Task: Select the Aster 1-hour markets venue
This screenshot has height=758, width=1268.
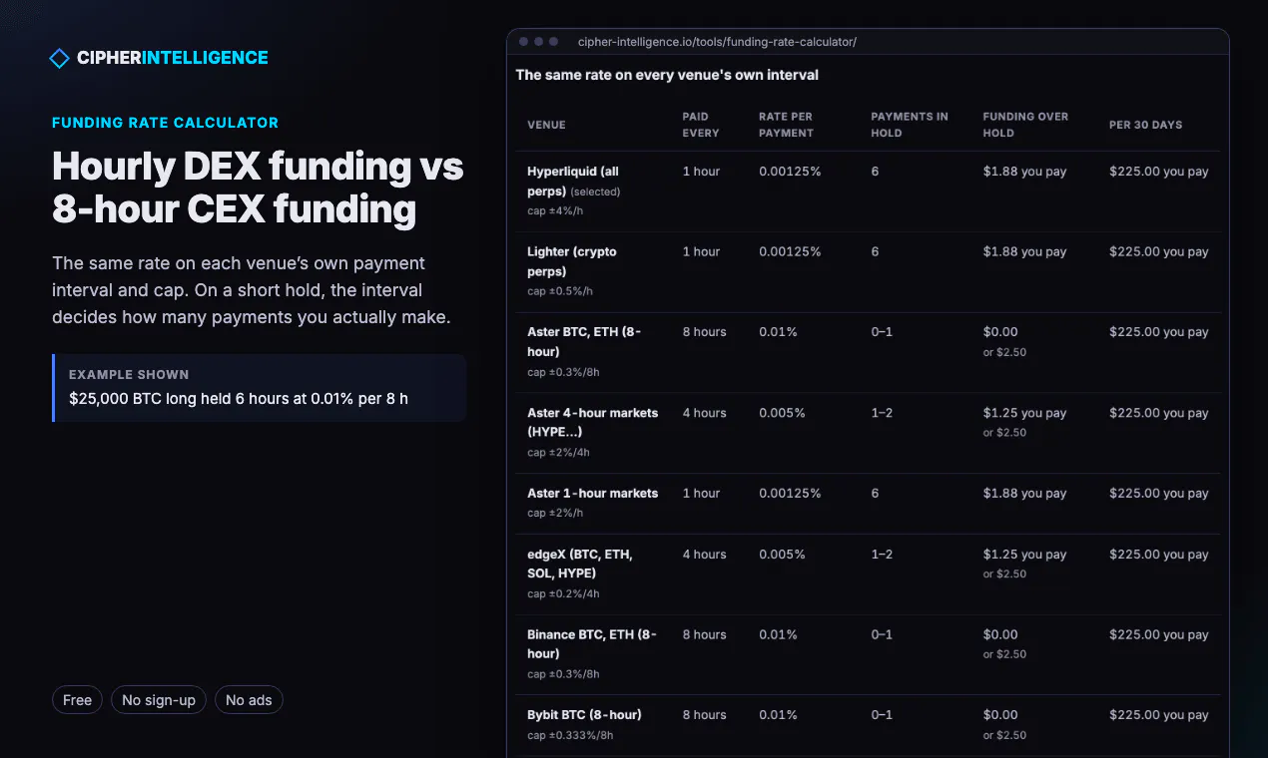Action: (868, 504)
